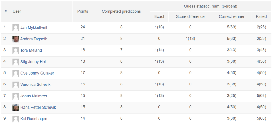273x124 pixels.
Task: Click Jan Mykkeltveit's avatar icon
Action: click(x=16, y=28)
